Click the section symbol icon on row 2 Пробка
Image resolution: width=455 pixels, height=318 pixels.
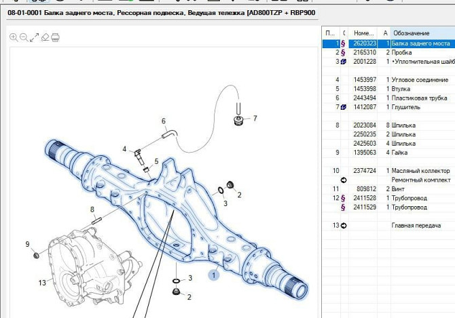343,52
